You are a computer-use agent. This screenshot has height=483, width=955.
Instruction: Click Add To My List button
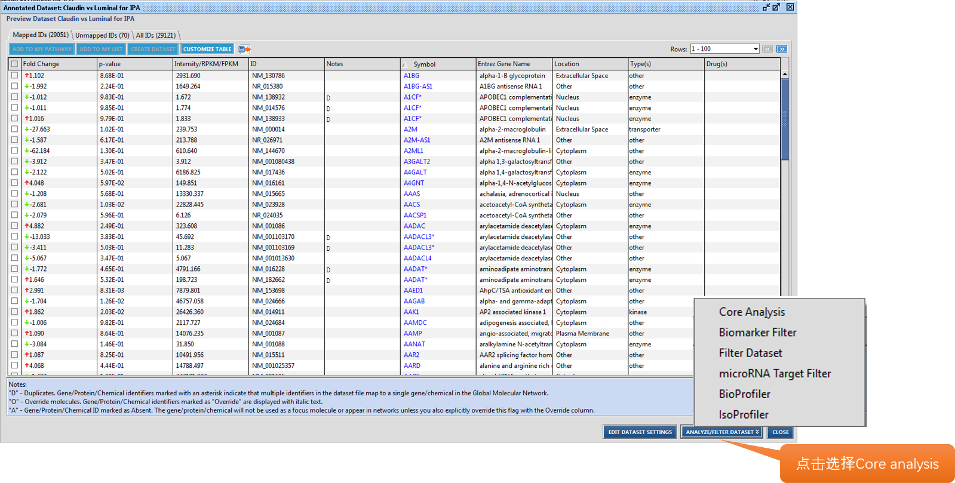(101, 49)
